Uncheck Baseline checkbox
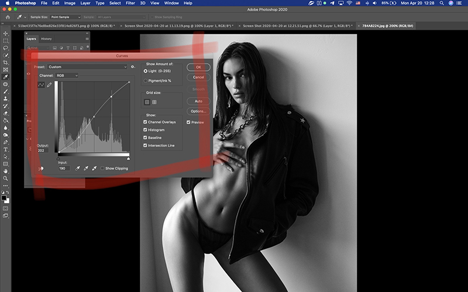The image size is (468, 292). [x=145, y=138]
